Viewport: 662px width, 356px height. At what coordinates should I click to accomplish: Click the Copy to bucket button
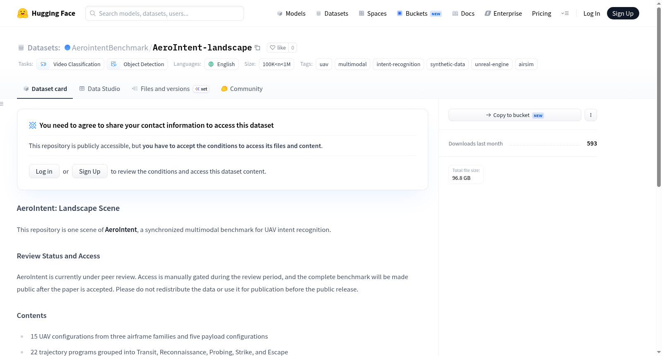coord(515,115)
